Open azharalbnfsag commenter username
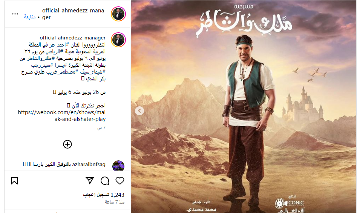357x213 pixels. 89,164
